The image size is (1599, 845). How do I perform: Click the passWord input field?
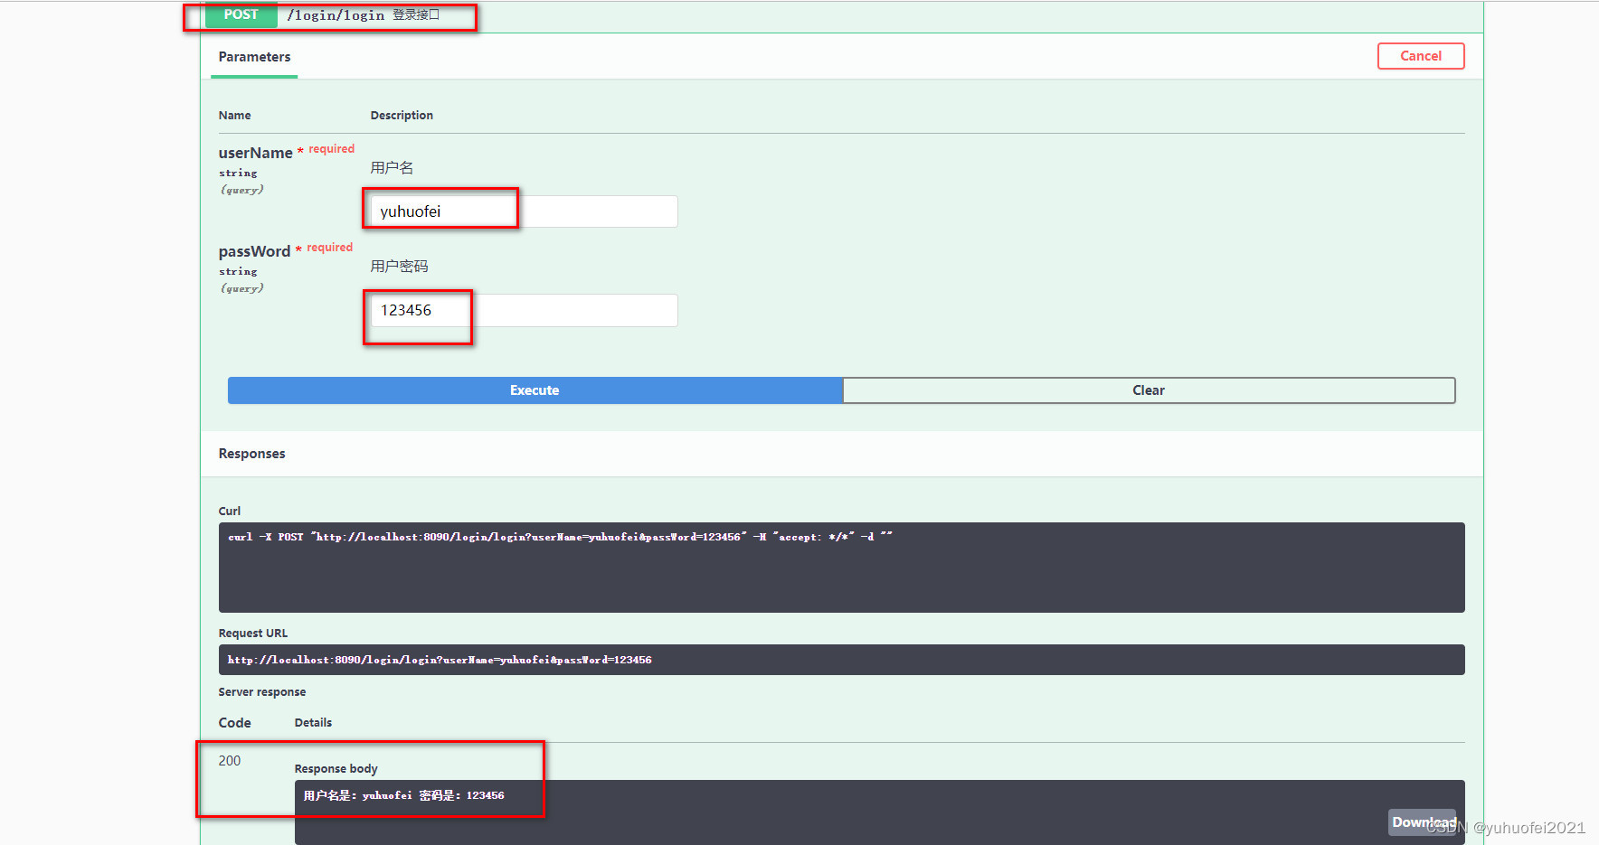click(524, 310)
